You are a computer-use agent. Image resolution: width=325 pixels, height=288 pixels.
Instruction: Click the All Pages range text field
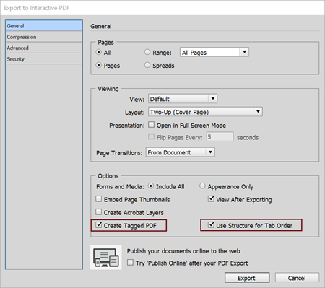coord(210,52)
